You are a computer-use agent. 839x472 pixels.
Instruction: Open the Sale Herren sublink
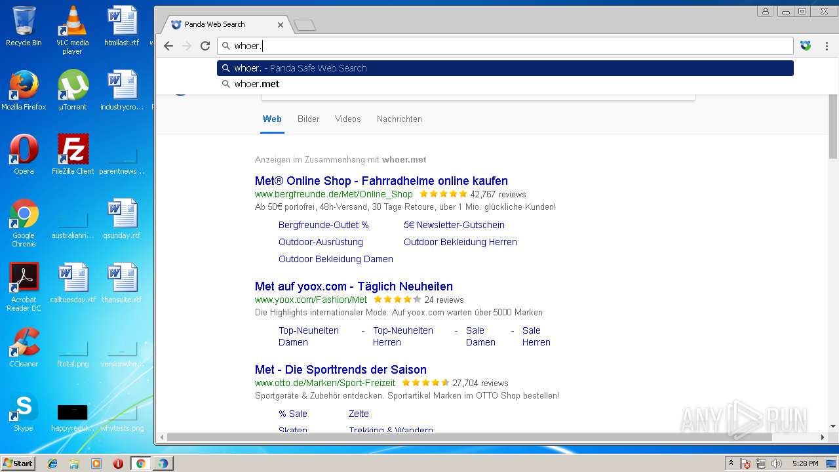pos(536,336)
